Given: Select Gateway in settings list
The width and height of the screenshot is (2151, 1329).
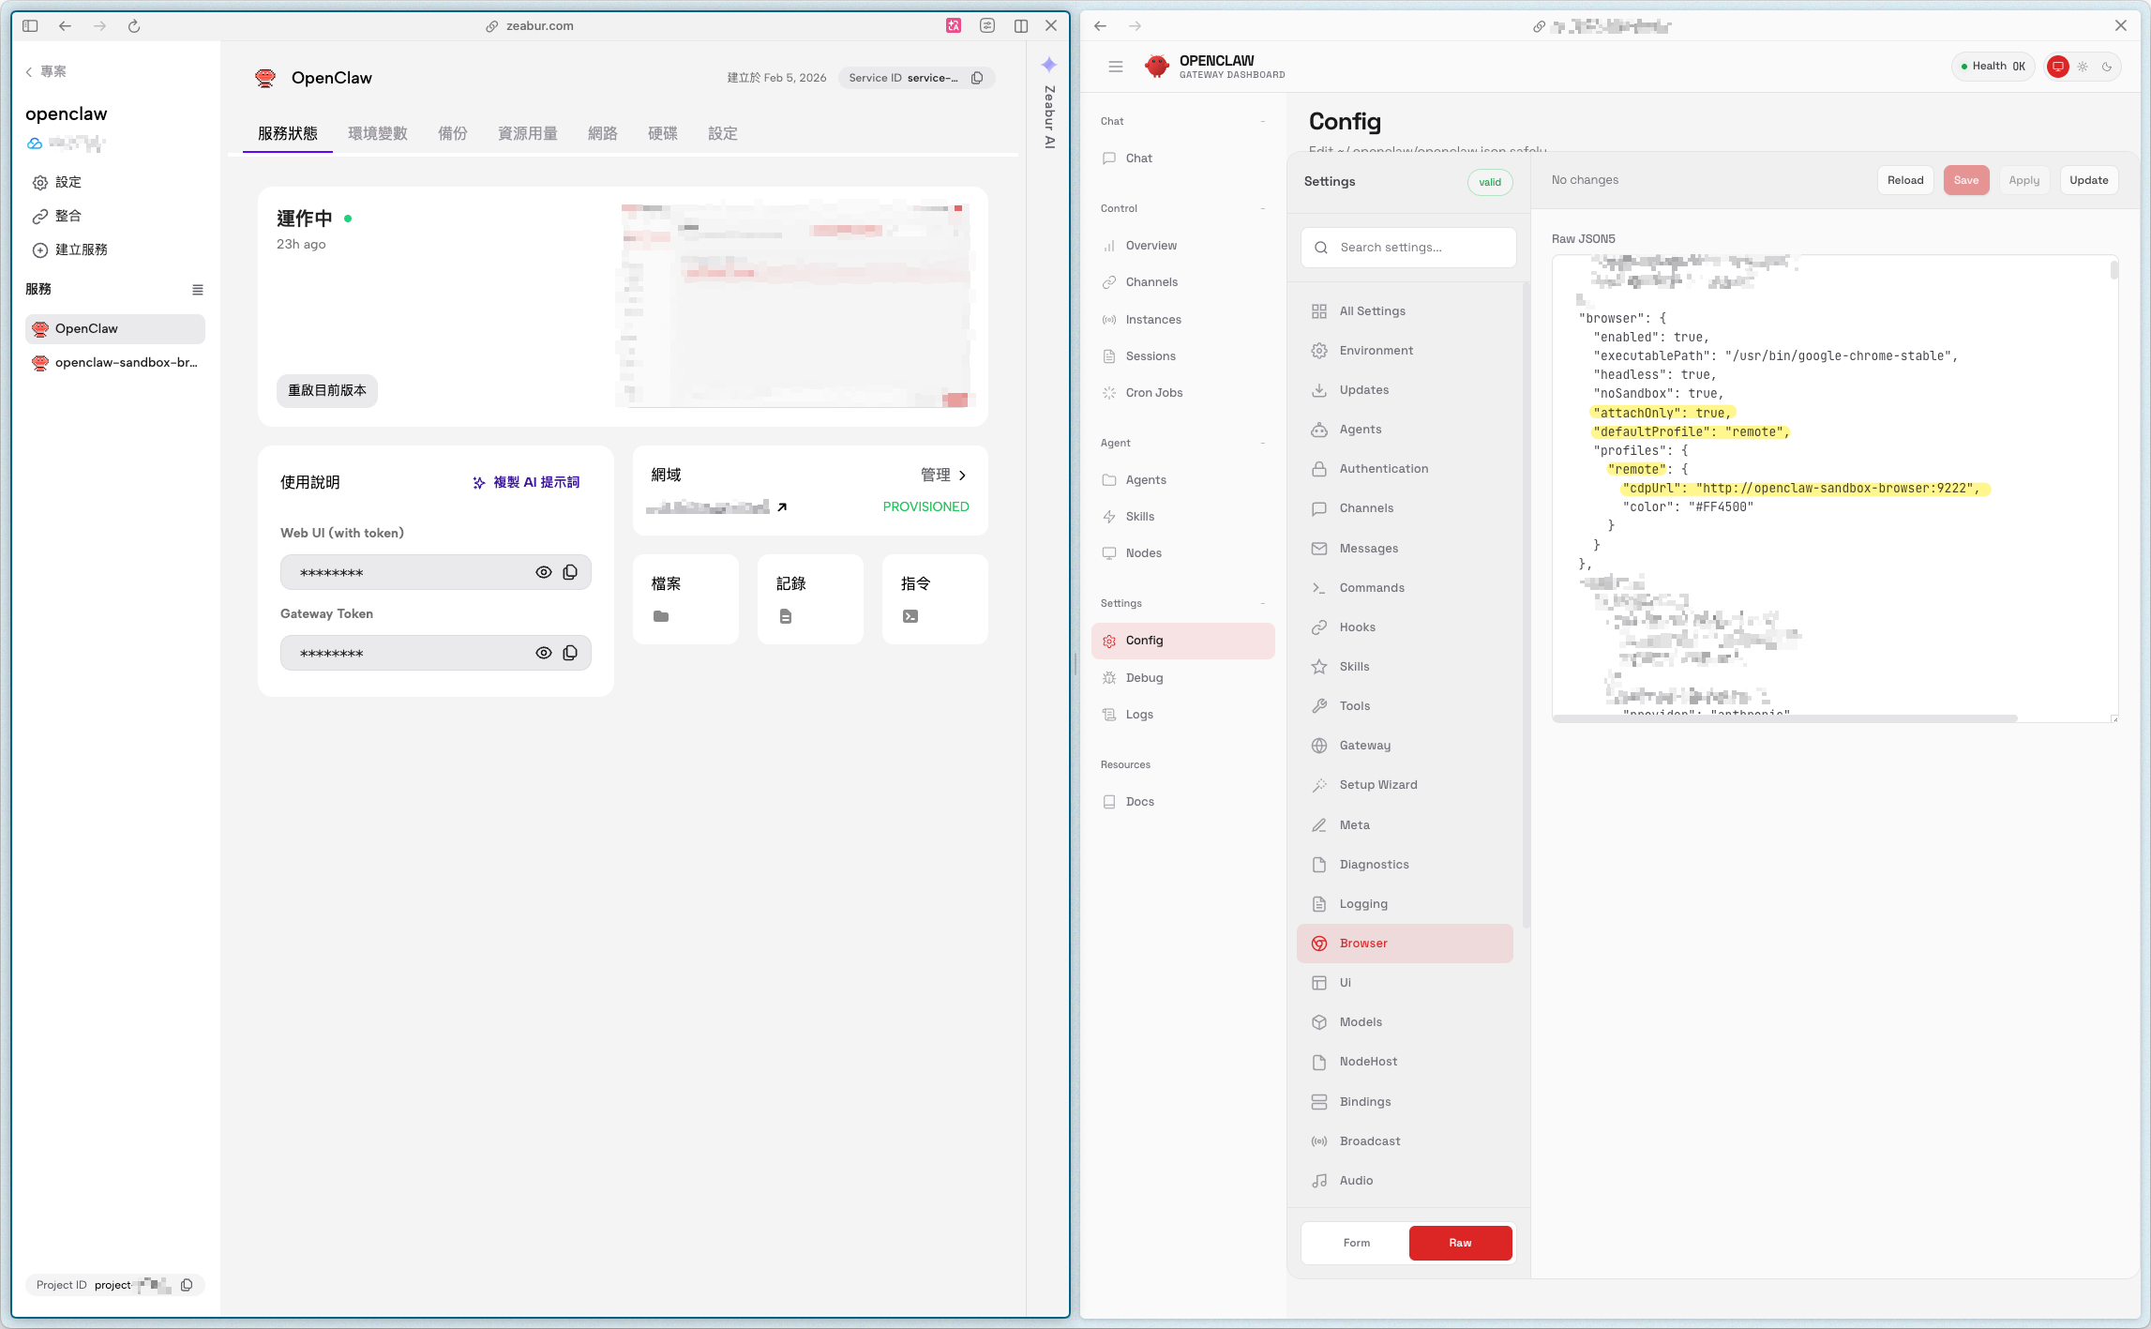Looking at the screenshot, I should coord(1364,746).
